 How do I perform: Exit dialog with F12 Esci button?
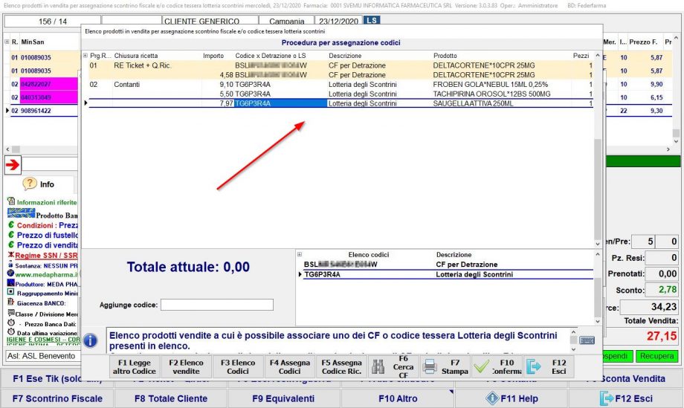point(547,367)
